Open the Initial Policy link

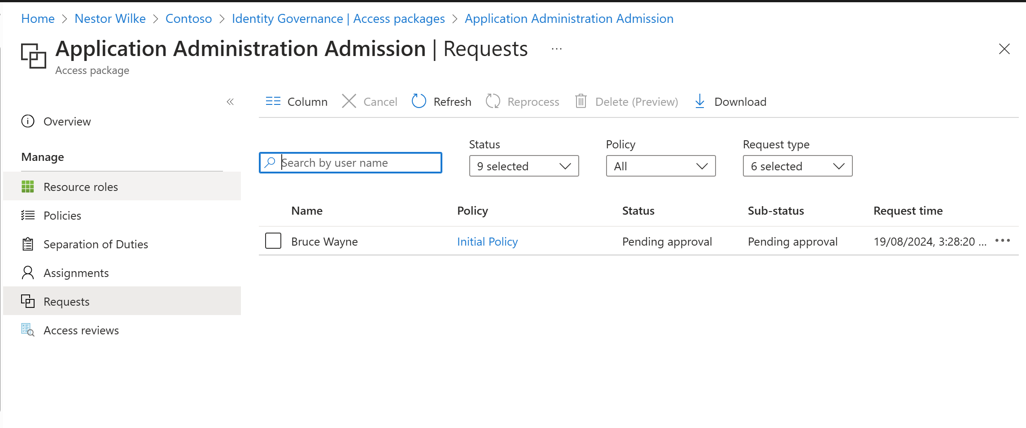point(487,242)
